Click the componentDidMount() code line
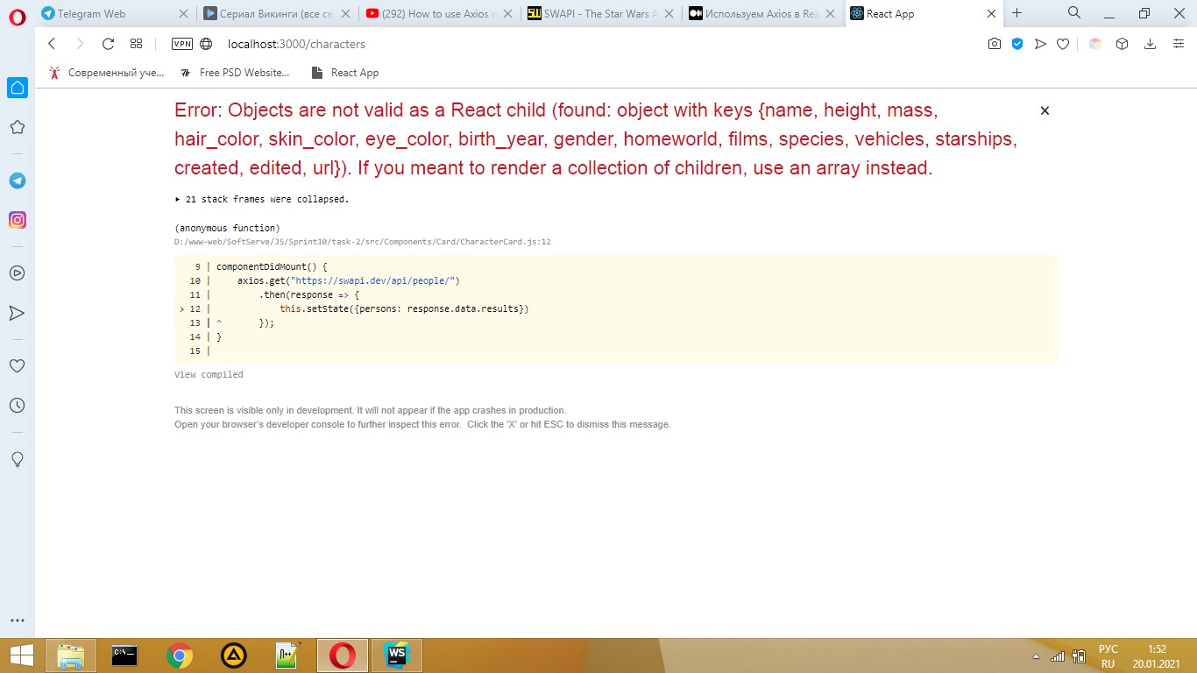The image size is (1197, 673). tap(271, 266)
